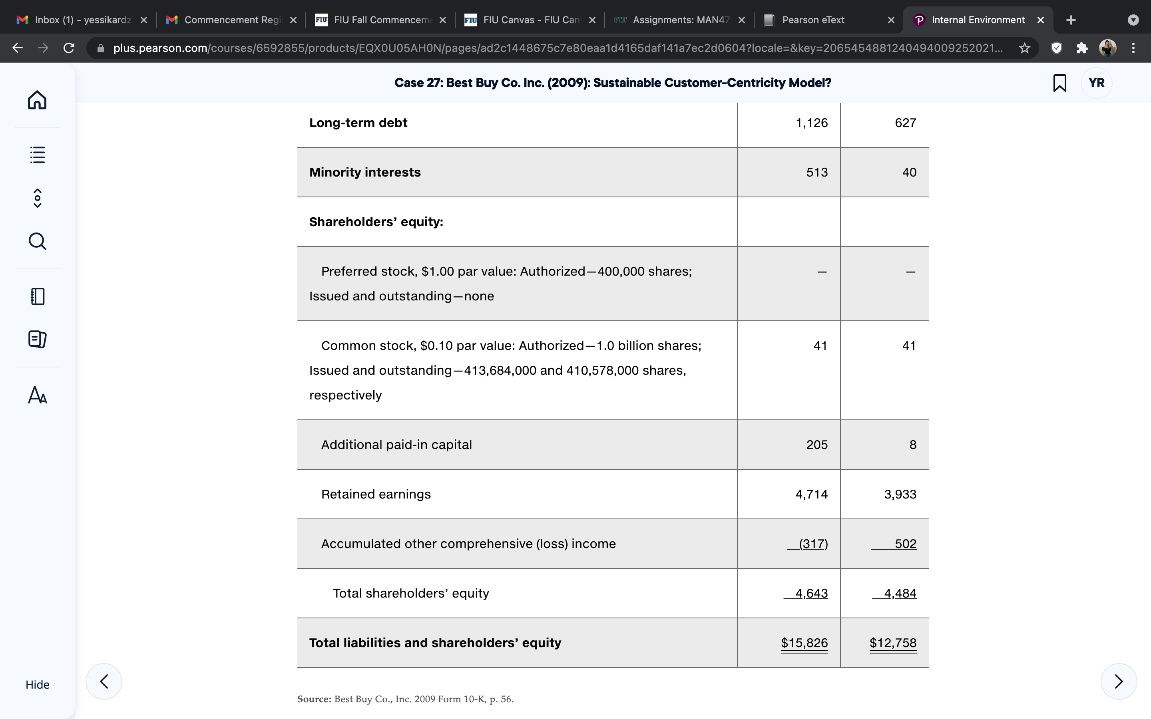Click the 'Long-term debt' row label
This screenshot has width=1151, height=719.
click(358, 123)
